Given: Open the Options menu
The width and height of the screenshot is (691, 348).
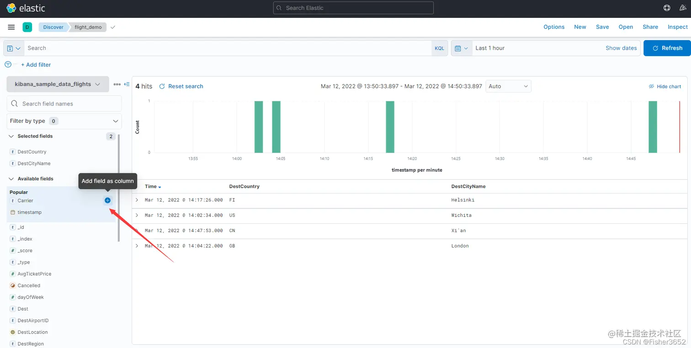Looking at the screenshot, I should click(x=554, y=27).
